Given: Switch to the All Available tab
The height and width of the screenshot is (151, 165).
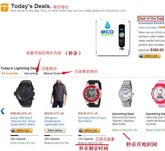Looking at the screenshot, I should pos(10,73).
